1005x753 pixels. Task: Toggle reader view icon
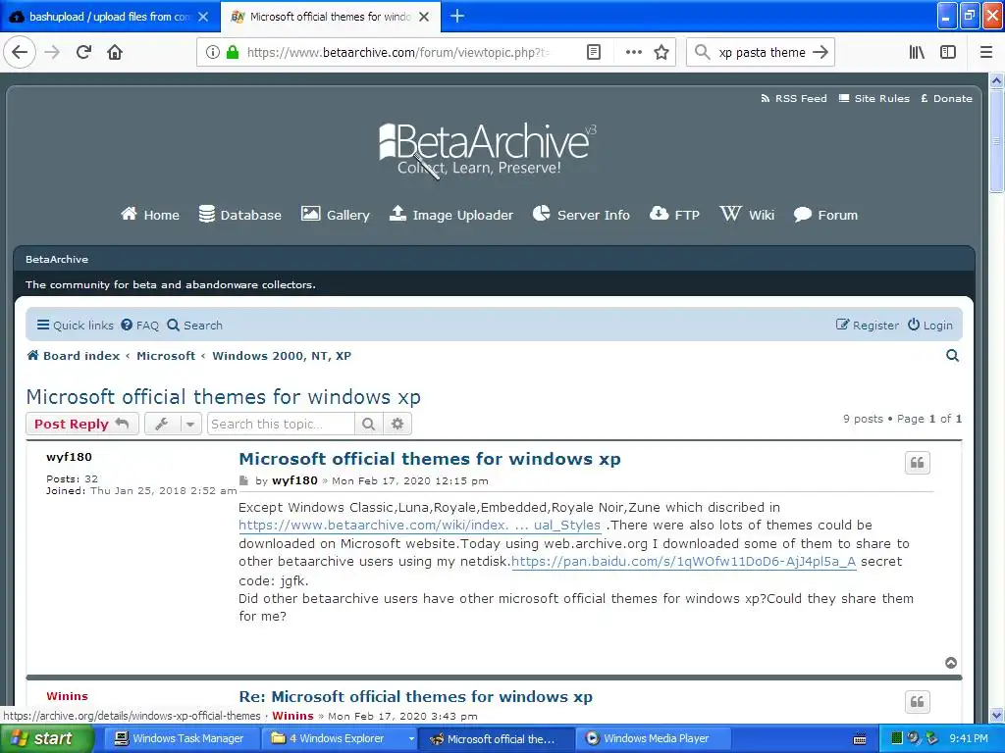[x=594, y=52]
